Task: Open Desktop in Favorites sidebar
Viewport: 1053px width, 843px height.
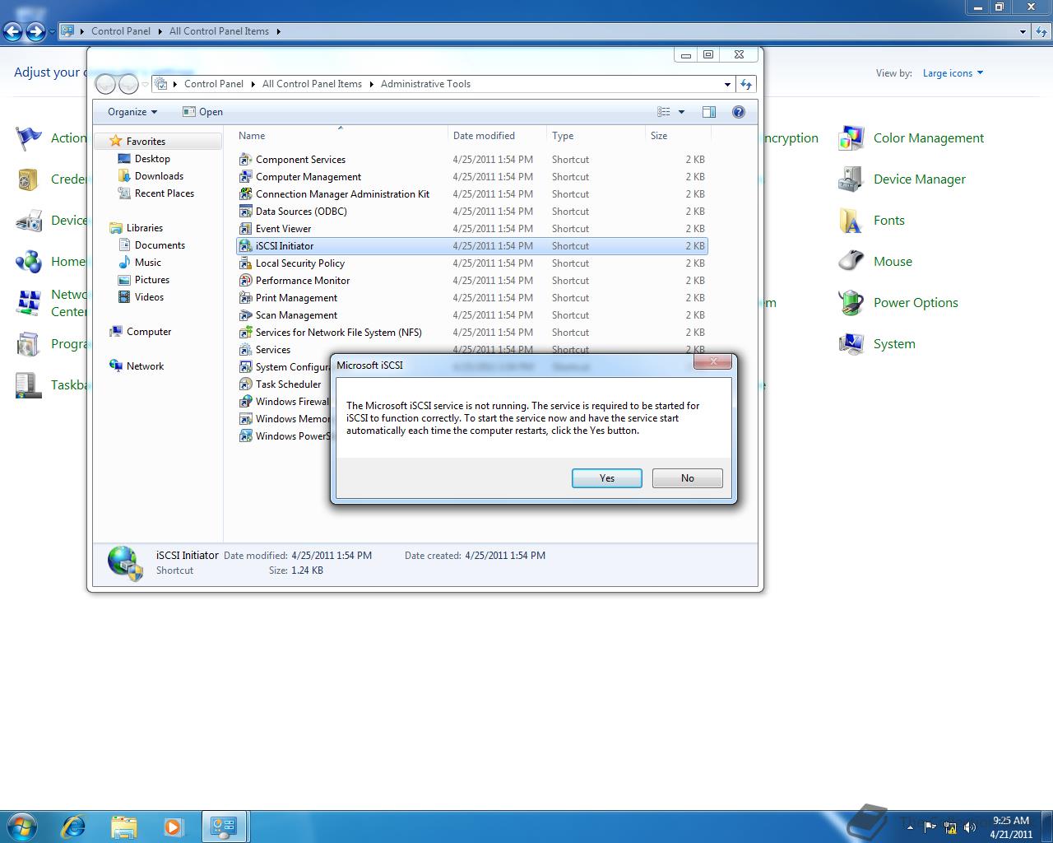Action: click(x=152, y=159)
